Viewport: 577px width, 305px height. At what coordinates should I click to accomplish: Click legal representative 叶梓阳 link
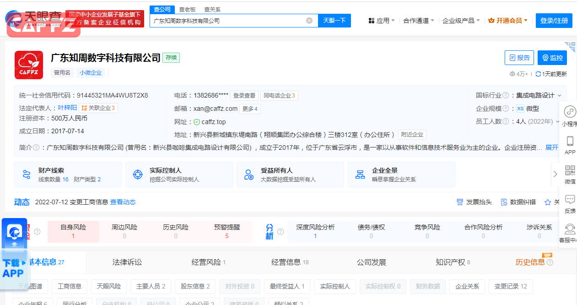pos(67,108)
